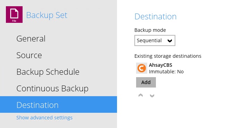Click the orange AhsayCBS destination icon
The image size is (250, 128).
pyautogui.click(x=142, y=68)
